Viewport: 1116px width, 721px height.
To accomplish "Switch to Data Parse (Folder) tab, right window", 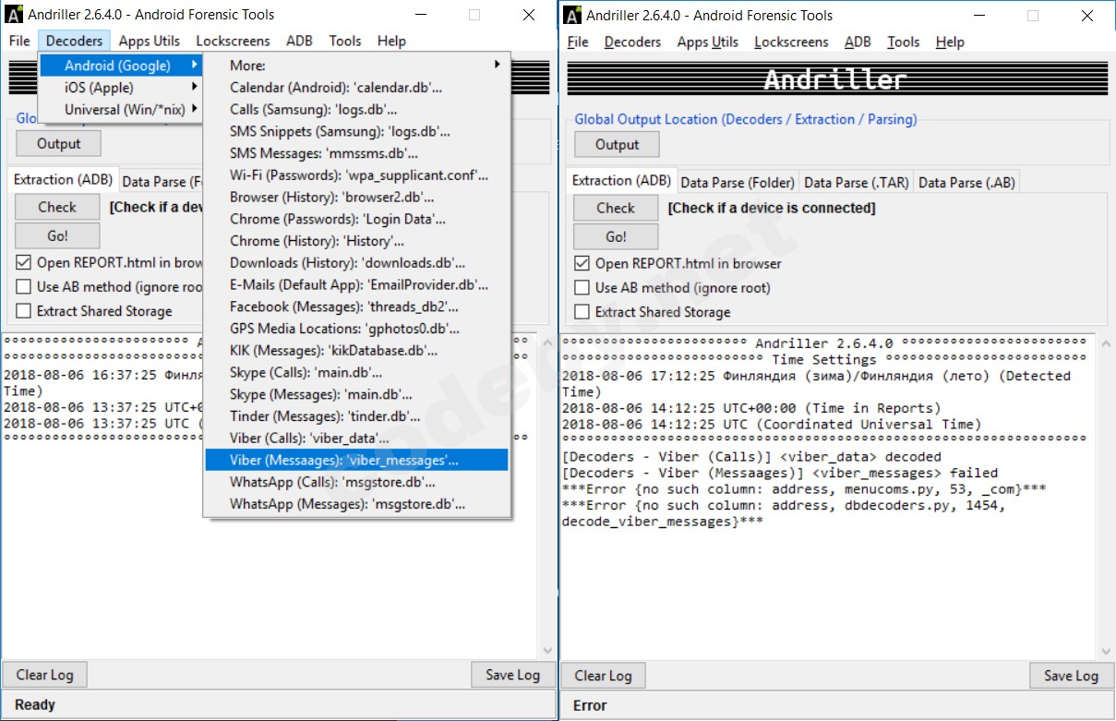I will point(738,183).
